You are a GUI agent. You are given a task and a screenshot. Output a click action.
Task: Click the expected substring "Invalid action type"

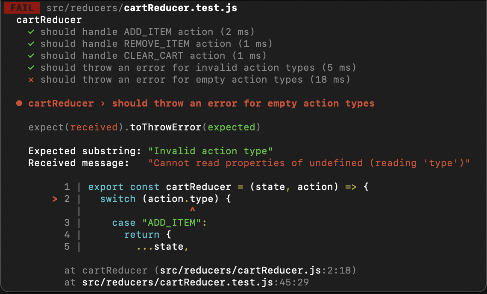coord(210,151)
